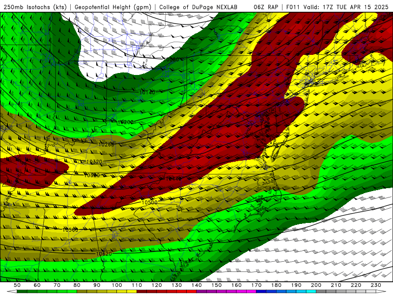
Task: Click the darkest red swatch right after yellow
Action: pyautogui.click(x=141, y=292)
